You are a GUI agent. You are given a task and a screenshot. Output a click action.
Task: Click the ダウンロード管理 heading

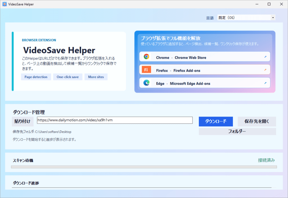(x=29, y=112)
